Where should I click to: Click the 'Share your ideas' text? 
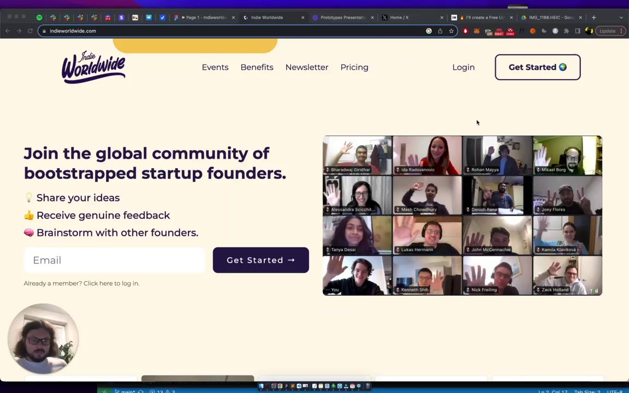pyautogui.click(x=78, y=198)
